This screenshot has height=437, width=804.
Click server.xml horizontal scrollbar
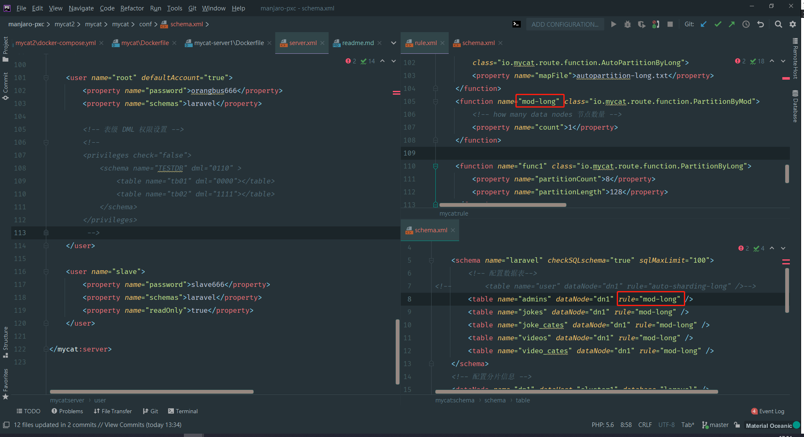151,392
